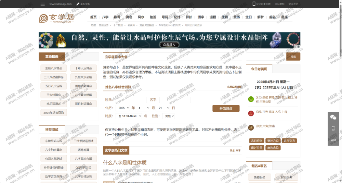Screen dimensions: 342x183
Task: Click the phone icon for 玄学居手机版
Action: click(x=254, y=4)
